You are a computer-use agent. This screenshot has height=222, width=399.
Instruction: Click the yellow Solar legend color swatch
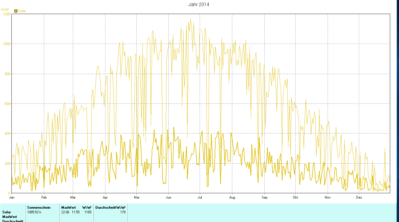[16, 11]
